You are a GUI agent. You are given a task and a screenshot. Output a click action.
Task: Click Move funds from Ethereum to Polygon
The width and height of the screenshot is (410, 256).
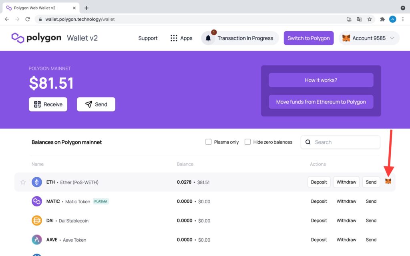pos(321,102)
